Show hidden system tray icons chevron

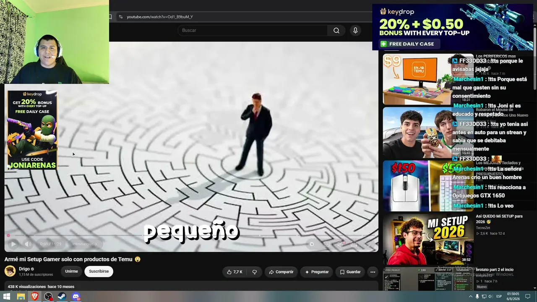(x=470, y=297)
